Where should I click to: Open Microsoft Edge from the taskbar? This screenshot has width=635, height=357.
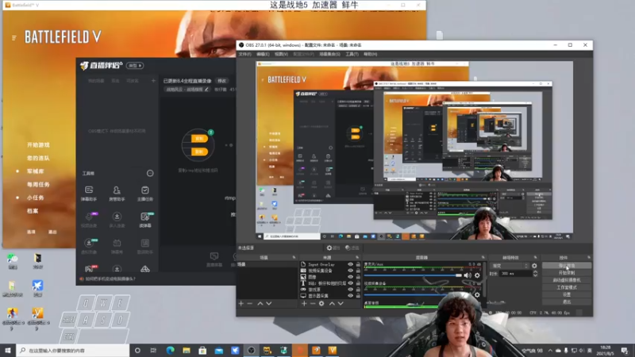click(x=170, y=351)
